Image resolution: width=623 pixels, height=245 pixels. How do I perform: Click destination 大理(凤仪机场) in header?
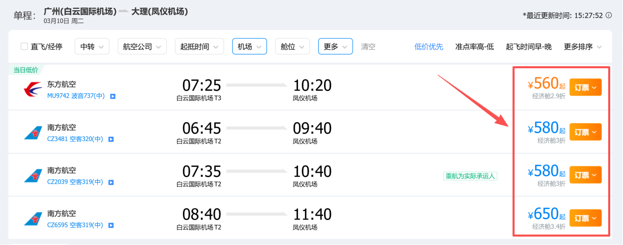[159, 11]
